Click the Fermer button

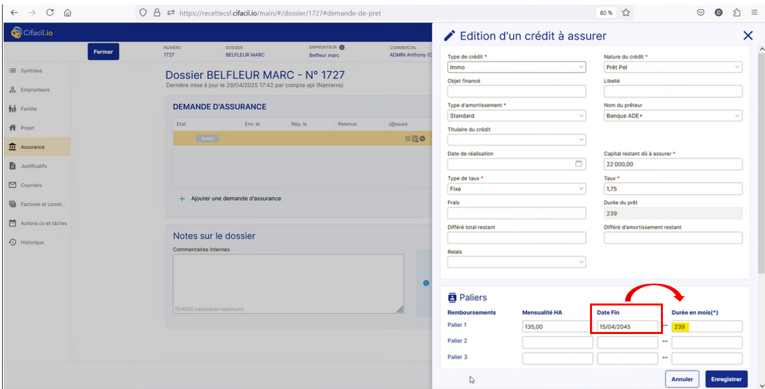(x=103, y=52)
